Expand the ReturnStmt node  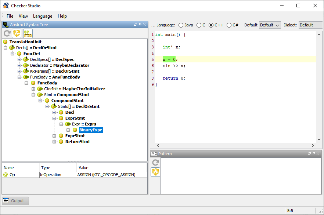(x=54, y=142)
